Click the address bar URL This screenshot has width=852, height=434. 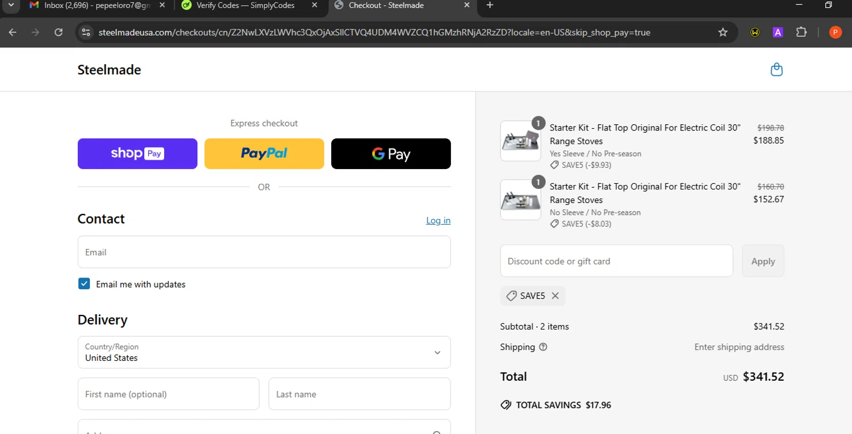(374, 32)
